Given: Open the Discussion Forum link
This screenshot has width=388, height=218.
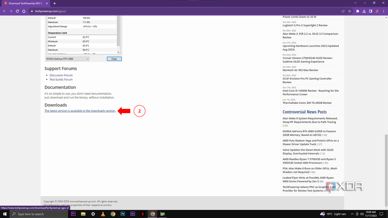Looking at the screenshot, I should pyautogui.click(x=61, y=75).
